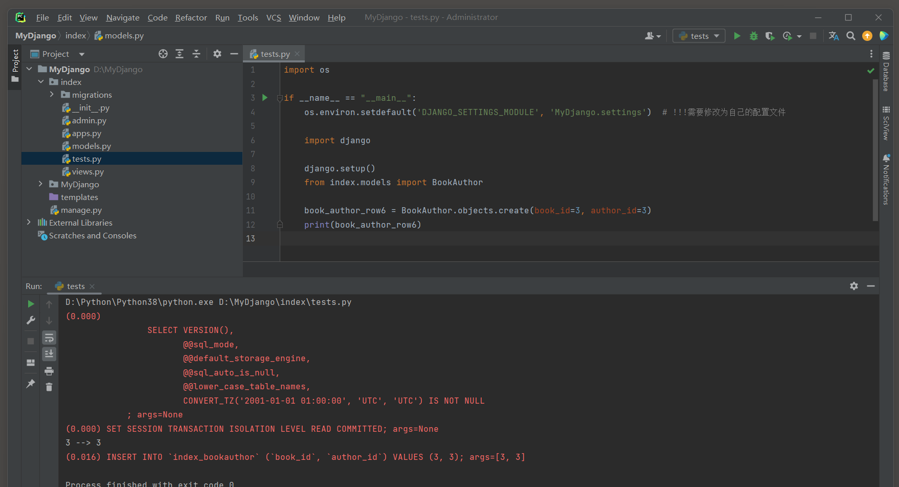
Task: Open Project panel gear options
Action: point(217,54)
